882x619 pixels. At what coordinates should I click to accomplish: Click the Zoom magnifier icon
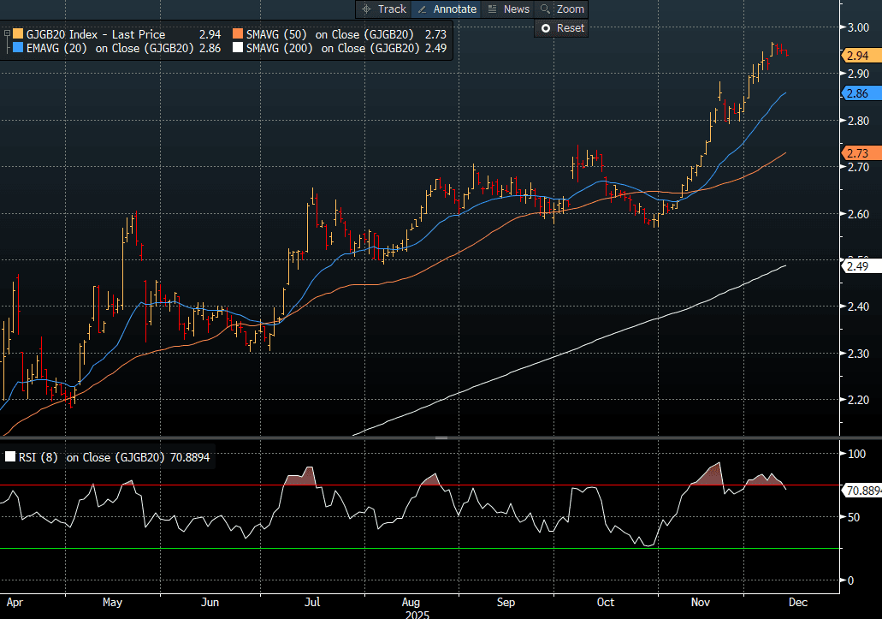tap(545, 9)
